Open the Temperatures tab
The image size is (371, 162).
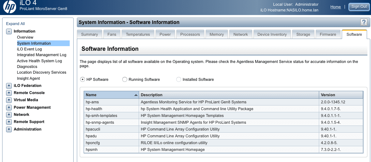(138, 34)
